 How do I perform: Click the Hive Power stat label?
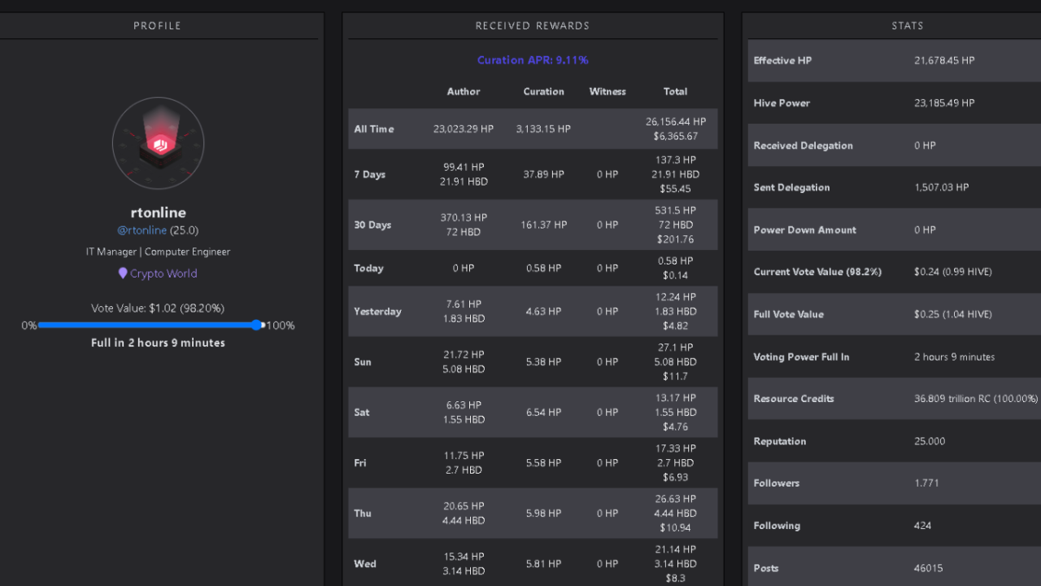coord(782,103)
